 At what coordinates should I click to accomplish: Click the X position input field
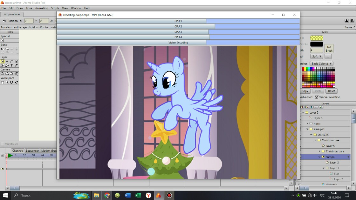29,21
